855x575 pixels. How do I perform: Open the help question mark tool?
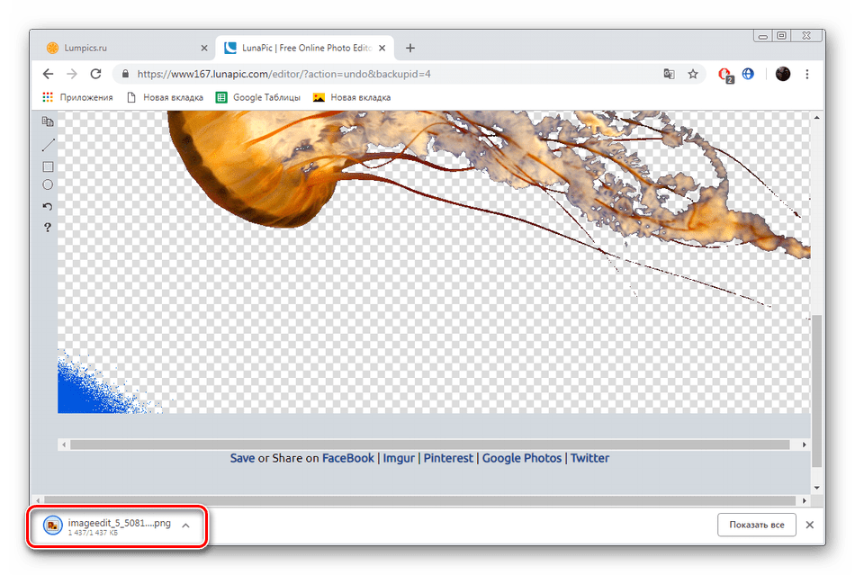pyautogui.click(x=49, y=228)
